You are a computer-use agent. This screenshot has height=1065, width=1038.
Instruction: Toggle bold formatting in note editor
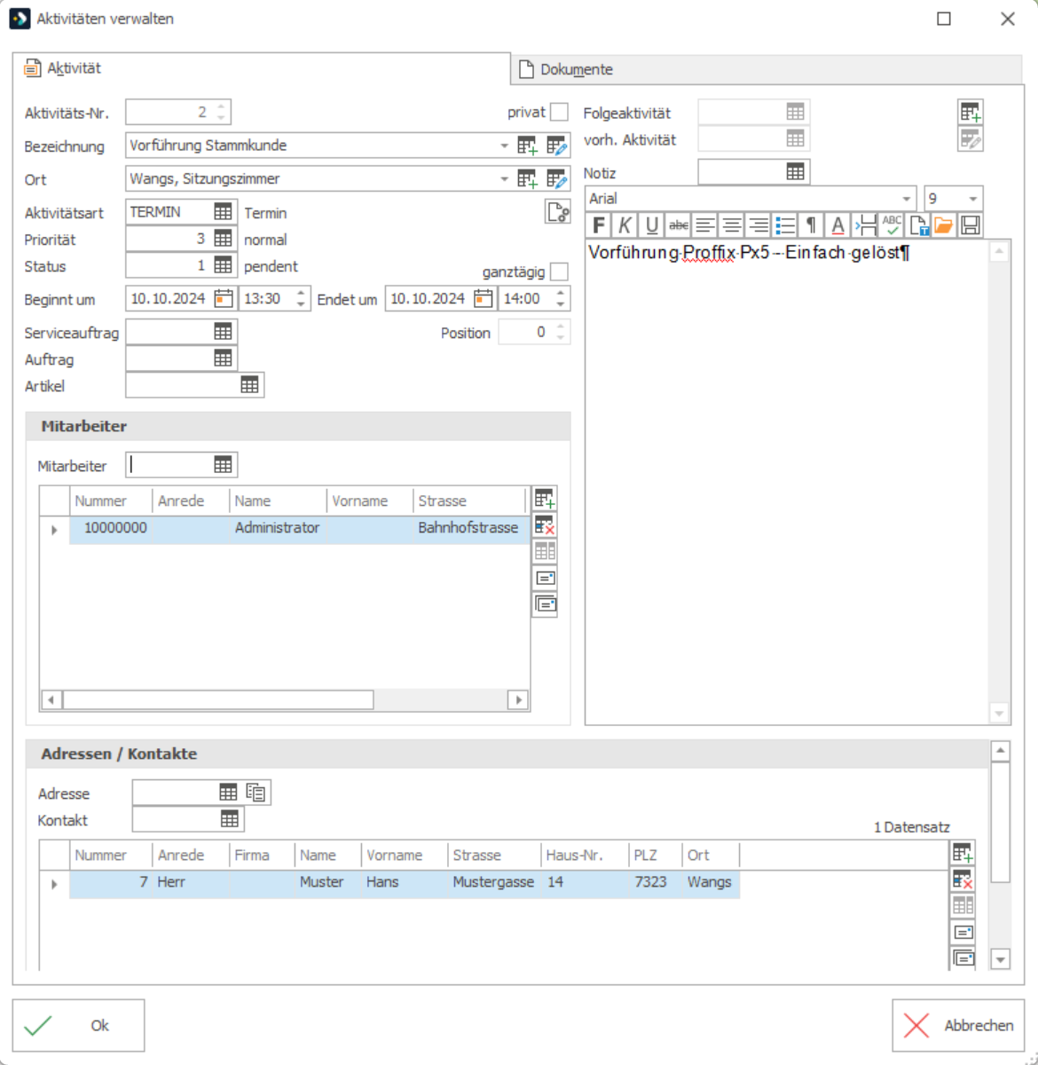tap(599, 225)
